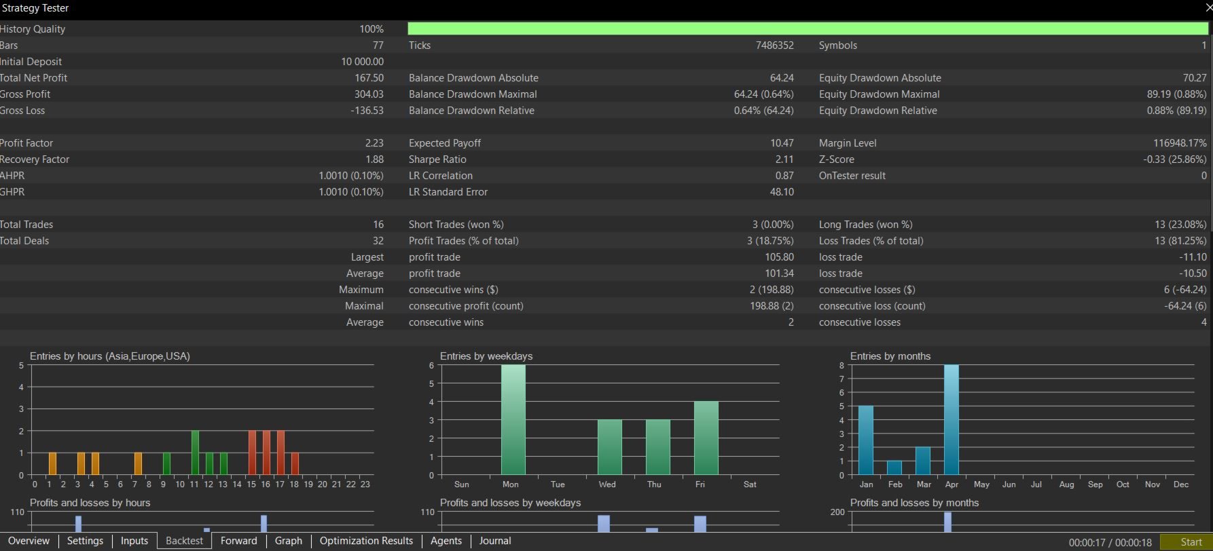This screenshot has height=551, width=1213.
Task: Click the hour 11 green bar
Action: 195,453
